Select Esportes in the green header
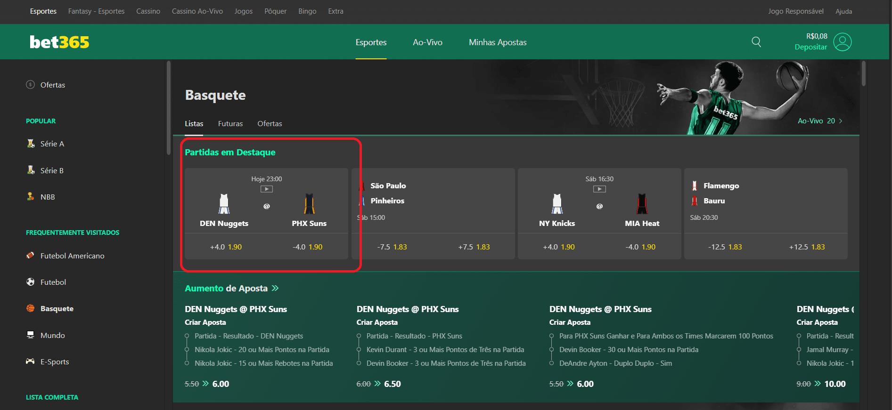 pos(371,42)
